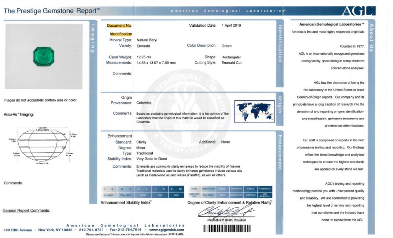393x238 pixels.
Task: Click the "9 10" stability scale cell
Action: (x=176, y=189)
